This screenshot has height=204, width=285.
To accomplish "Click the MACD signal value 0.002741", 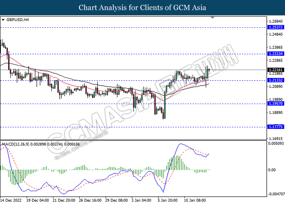I will pos(55,144).
